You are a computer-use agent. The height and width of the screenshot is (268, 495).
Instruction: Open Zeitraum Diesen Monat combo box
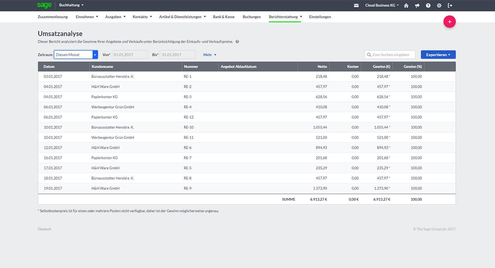click(x=76, y=54)
